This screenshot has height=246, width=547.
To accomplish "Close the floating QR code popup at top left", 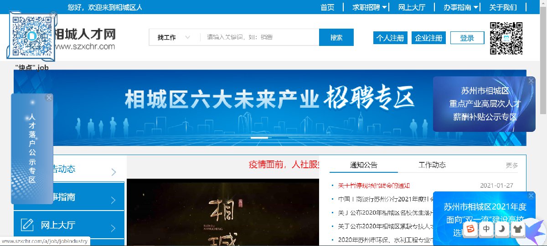I will (53, 15).
